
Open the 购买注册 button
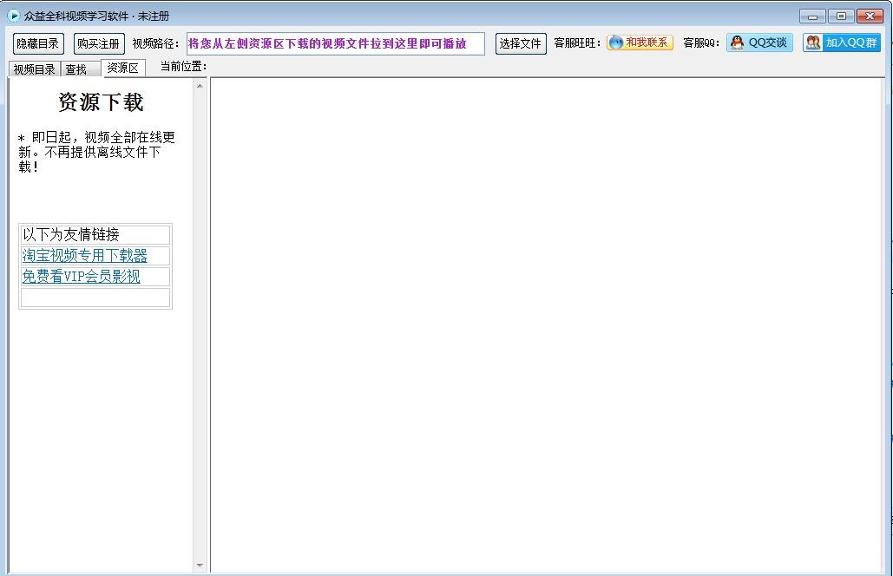click(99, 44)
